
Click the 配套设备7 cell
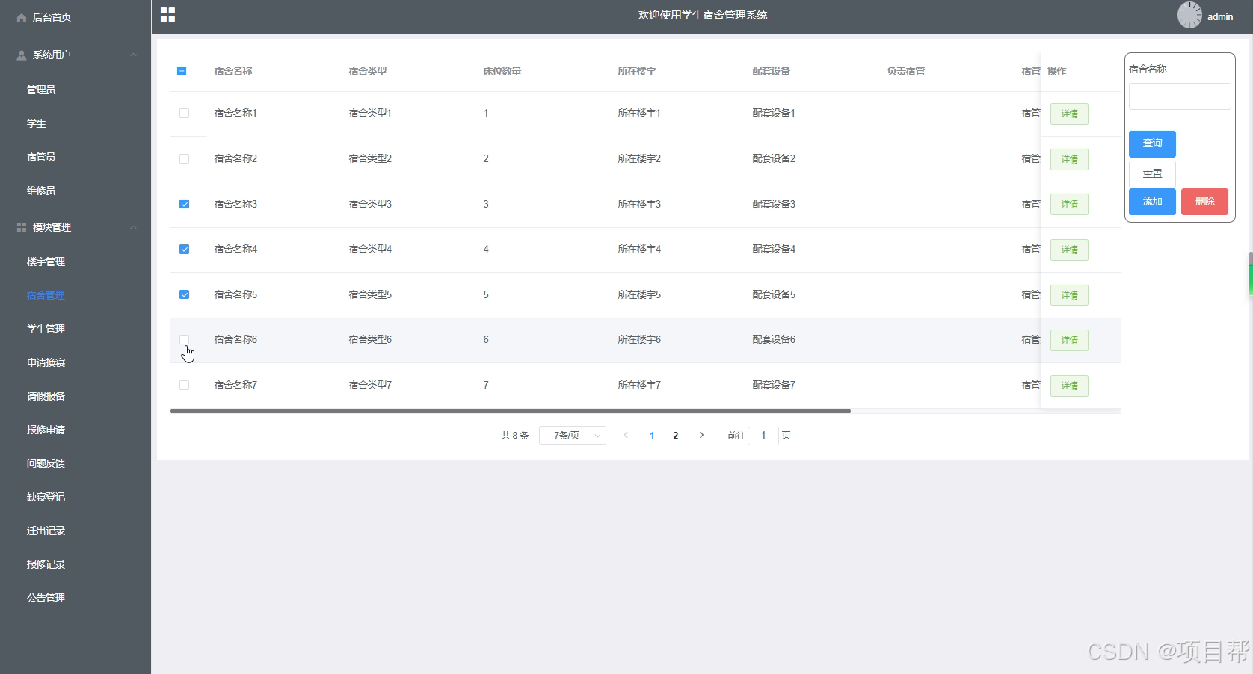pyautogui.click(x=774, y=385)
